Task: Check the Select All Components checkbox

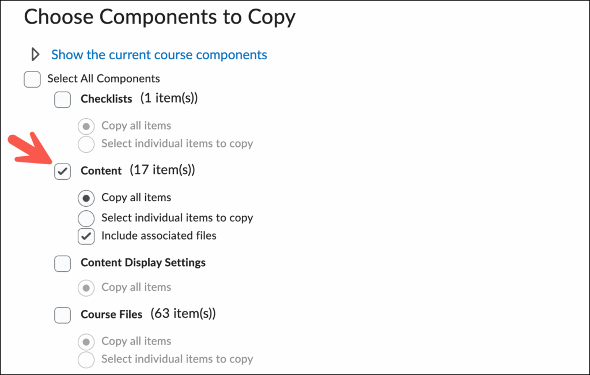Action: coord(32,79)
